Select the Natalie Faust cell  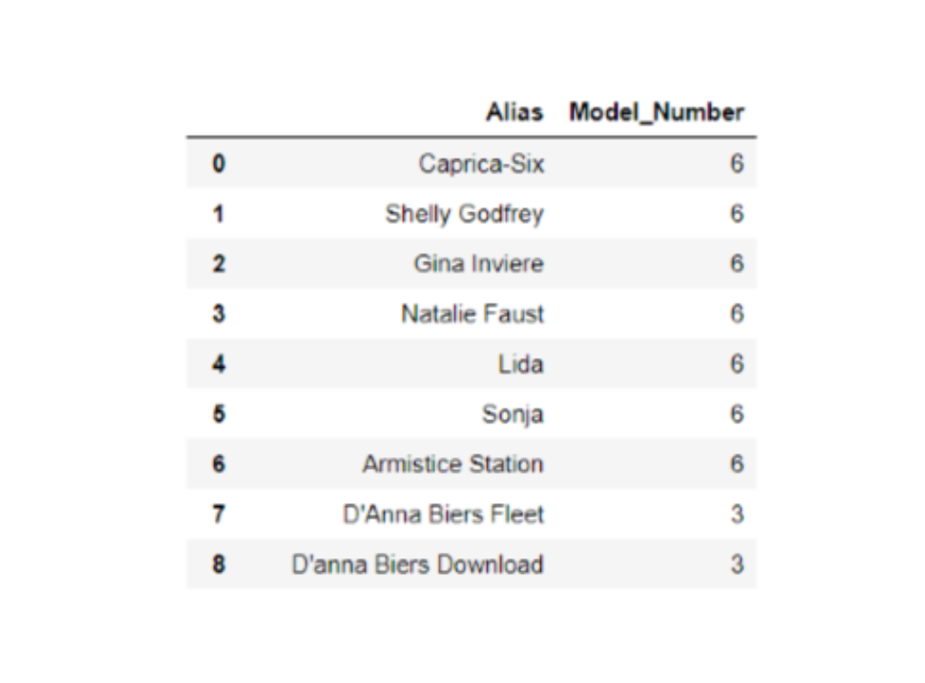472,314
